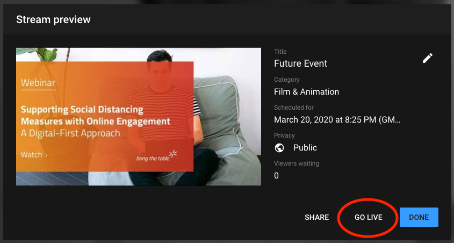Click the 'Title' label
The width and height of the screenshot is (454, 243).
[x=280, y=52]
